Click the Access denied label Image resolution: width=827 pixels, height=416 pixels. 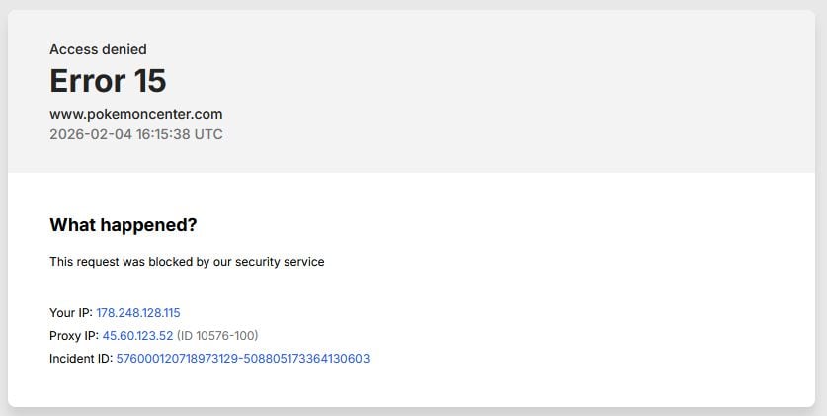tap(98, 49)
